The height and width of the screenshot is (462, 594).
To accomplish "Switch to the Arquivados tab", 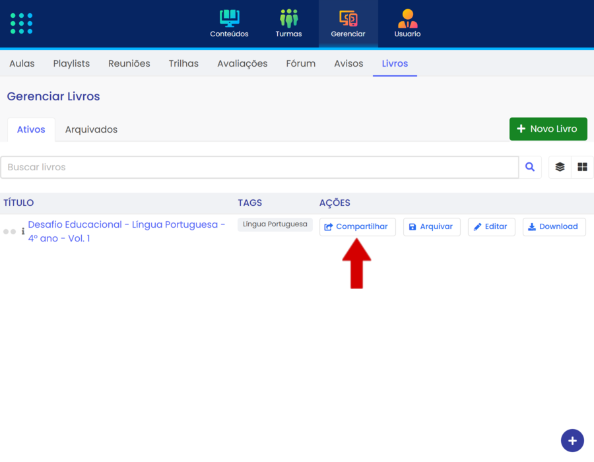I will click(91, 129).
